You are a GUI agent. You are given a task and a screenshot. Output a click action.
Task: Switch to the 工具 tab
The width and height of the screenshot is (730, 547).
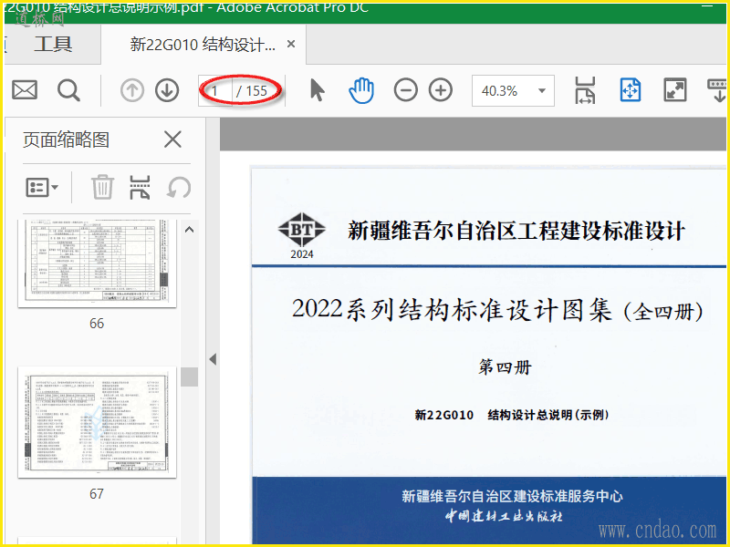53,44
